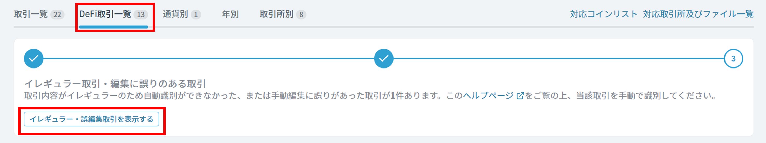Open the 取引所別 tab

pos(283,14)
